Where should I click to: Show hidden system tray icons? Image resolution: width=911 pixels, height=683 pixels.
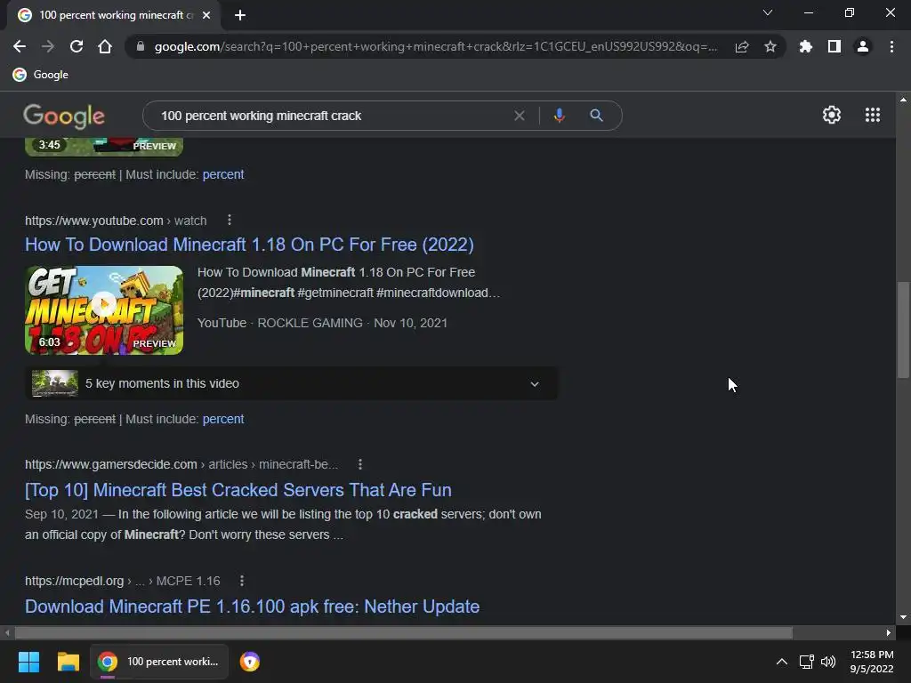(782, 662)
